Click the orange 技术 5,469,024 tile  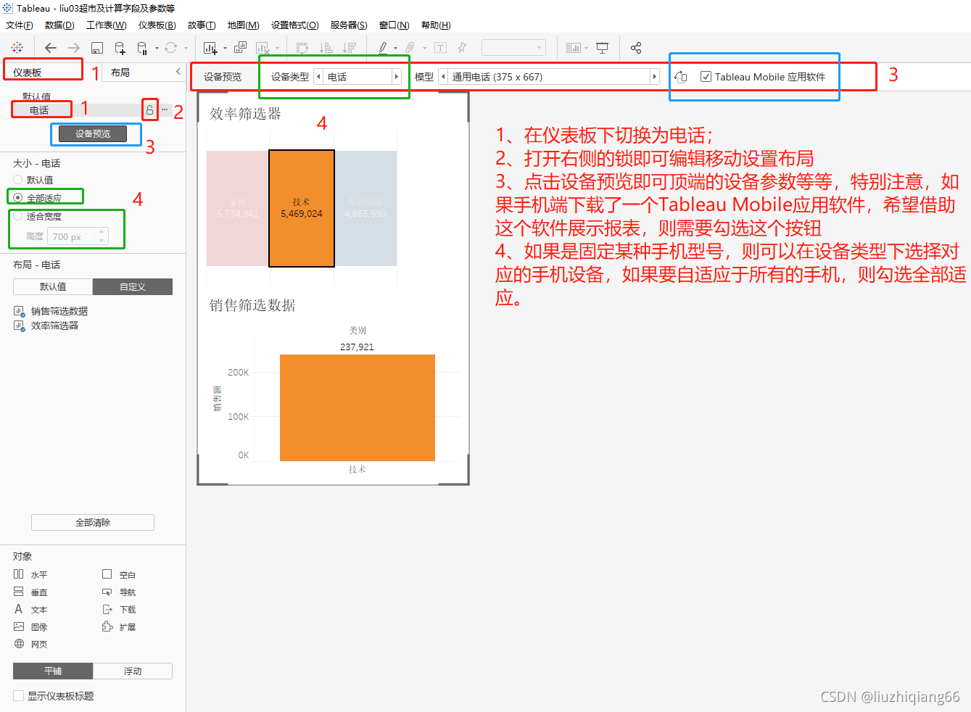(x=302, y=209)
